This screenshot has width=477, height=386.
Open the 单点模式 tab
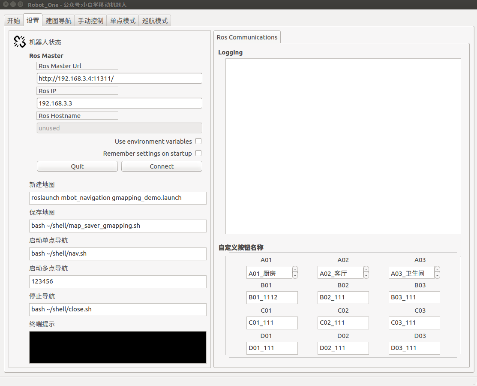coord(122,20)
